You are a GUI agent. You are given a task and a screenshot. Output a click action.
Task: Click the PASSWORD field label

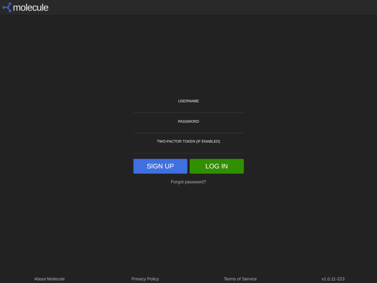tap(188, 122)
